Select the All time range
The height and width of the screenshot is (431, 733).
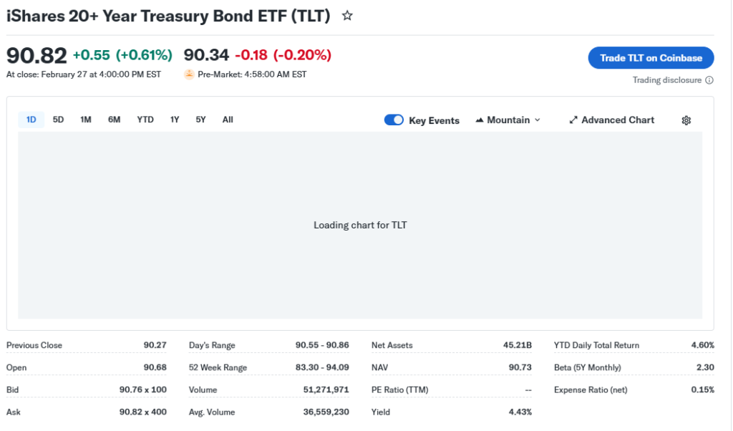228,120
